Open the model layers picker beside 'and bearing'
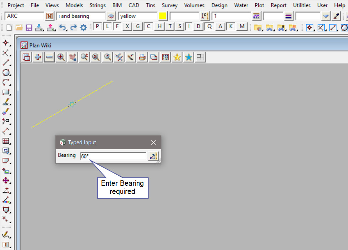This screenshot has height=250, width=348. pos(111,16)
